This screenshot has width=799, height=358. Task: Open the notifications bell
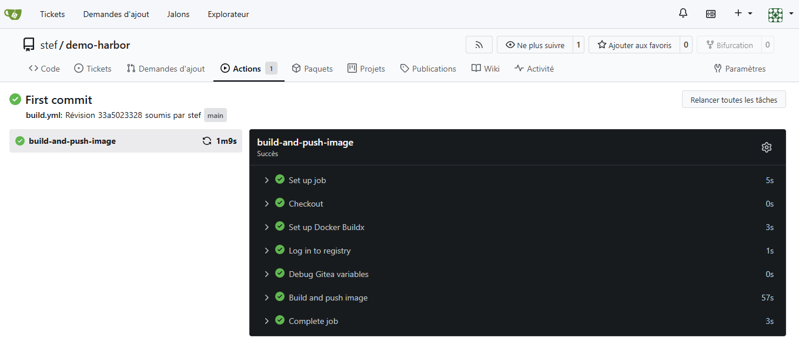coord(683,13)
